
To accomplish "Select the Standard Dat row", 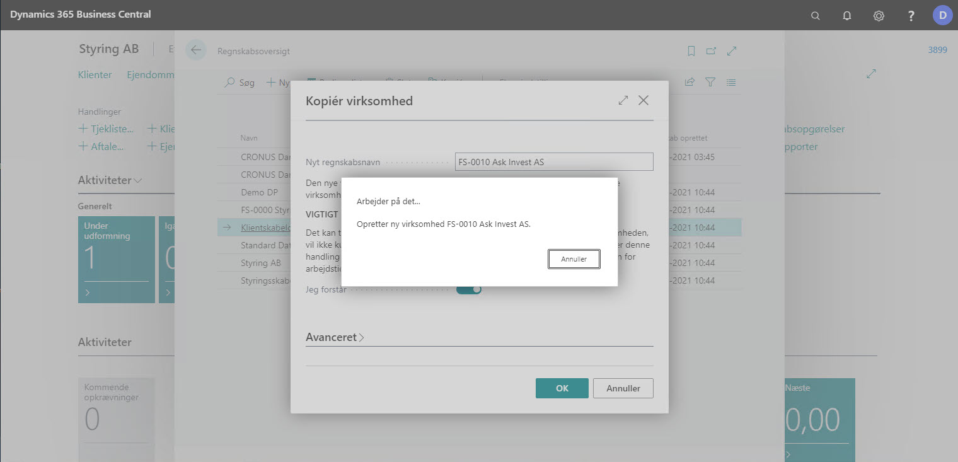I will pyautogui.click(x=479, y=245).
